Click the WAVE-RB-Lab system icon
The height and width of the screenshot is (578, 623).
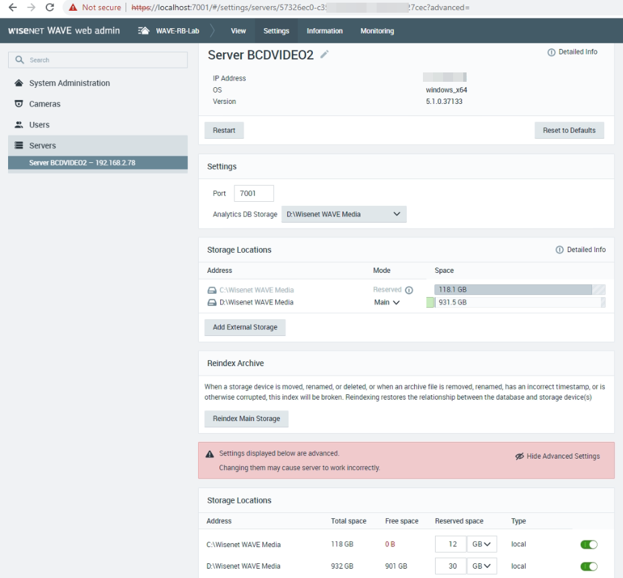[144, 31]
